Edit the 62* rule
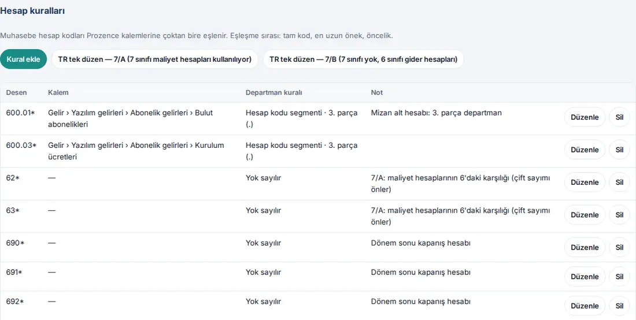The image size is (636, 320). (x=585, y=183)
